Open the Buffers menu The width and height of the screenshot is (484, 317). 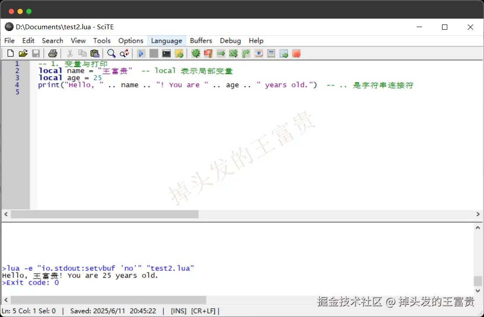(201, 41)
